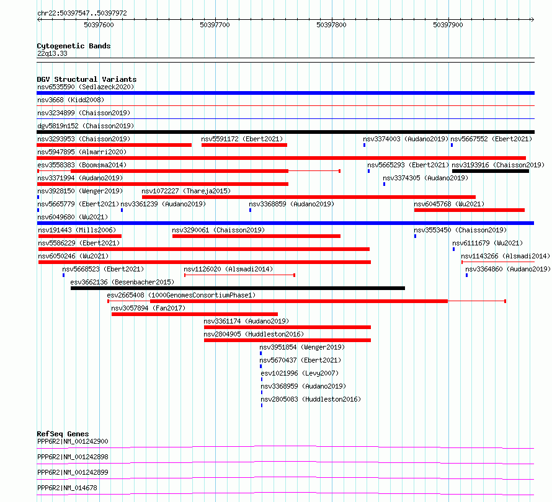Select the long red bar under nsv5947895
552x502 pixels.
point(282,158)
